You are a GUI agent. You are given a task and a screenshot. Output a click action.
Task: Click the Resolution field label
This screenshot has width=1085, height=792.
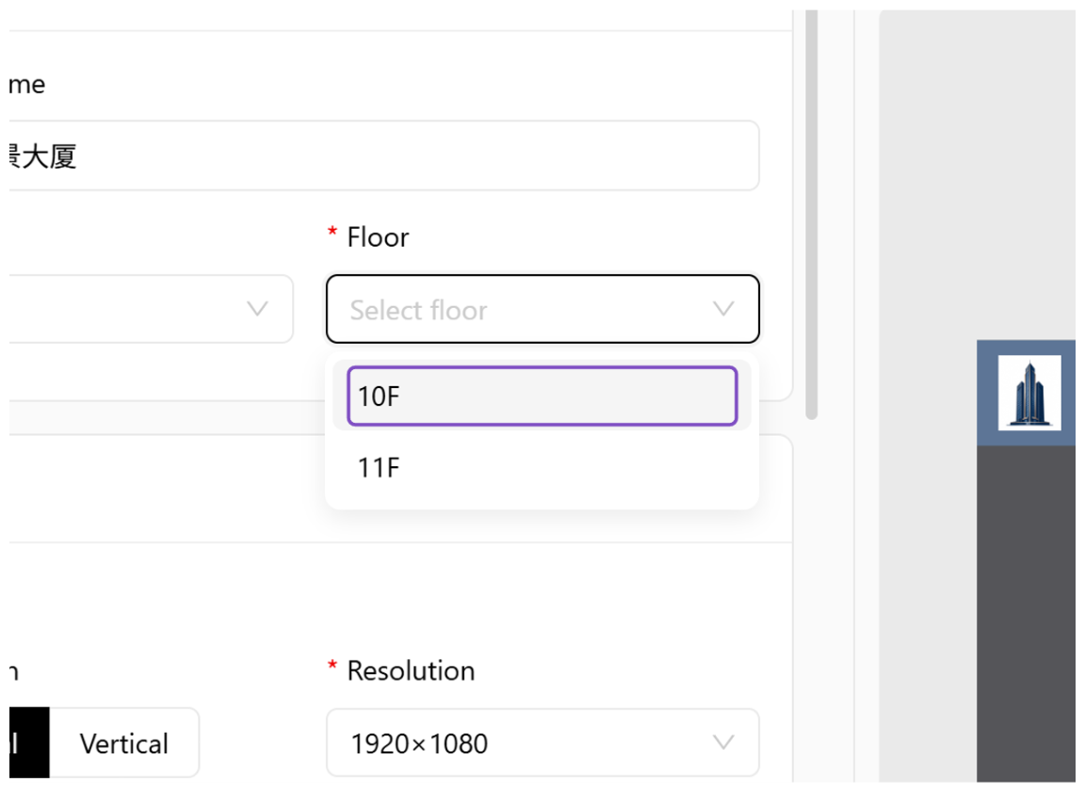click(x=411, y=671)
